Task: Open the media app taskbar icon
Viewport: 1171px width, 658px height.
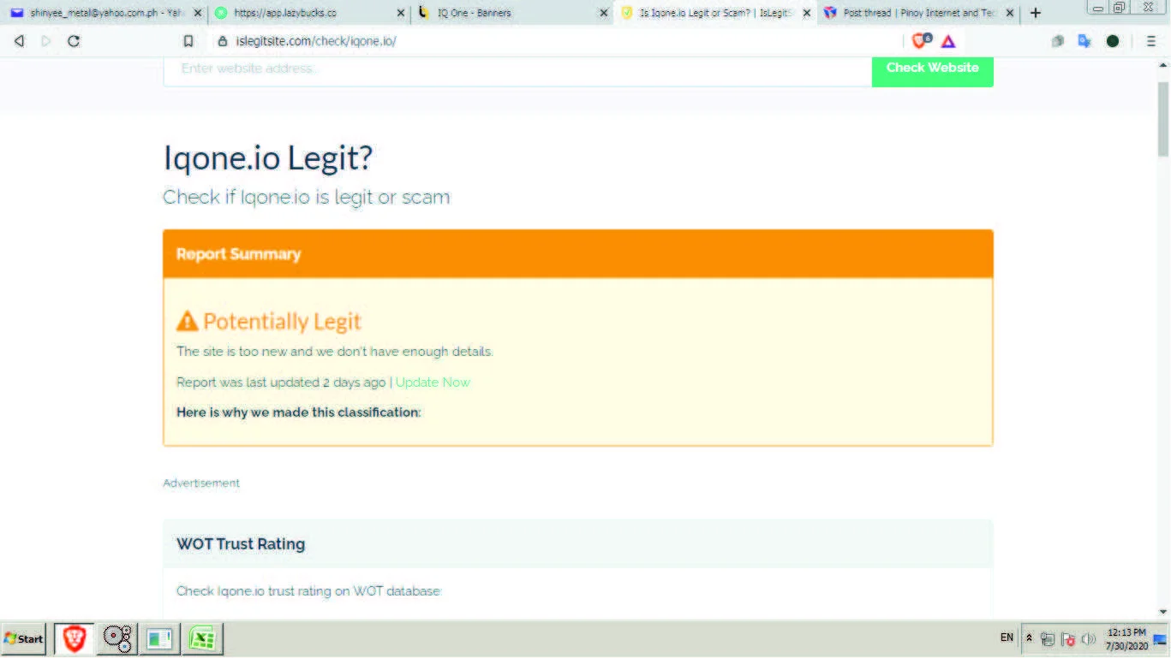Action: (x=117, y=639)
